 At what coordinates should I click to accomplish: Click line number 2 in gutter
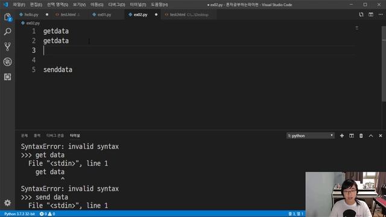coord(34,41)
